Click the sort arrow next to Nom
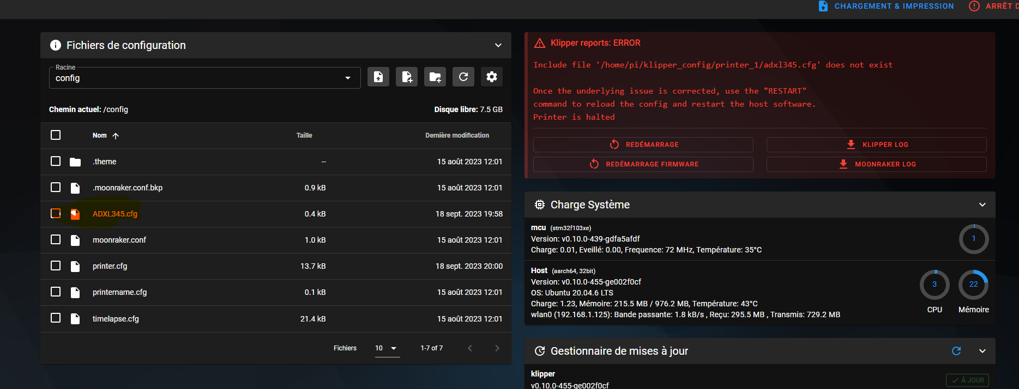The height and width of the screenshot is (389, 1019). (116, 136)
